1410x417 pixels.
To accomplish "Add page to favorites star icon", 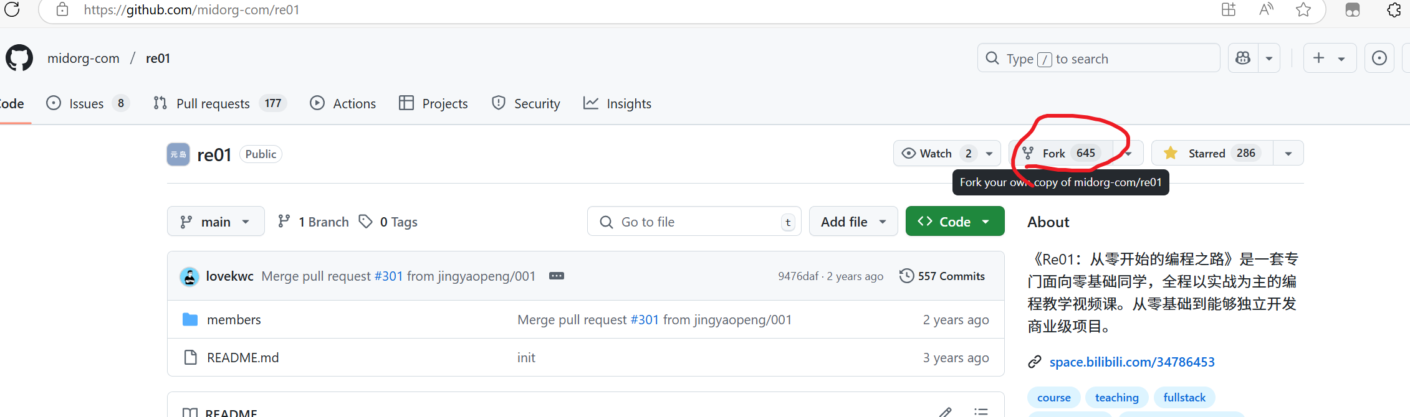I will (1303, 9).
